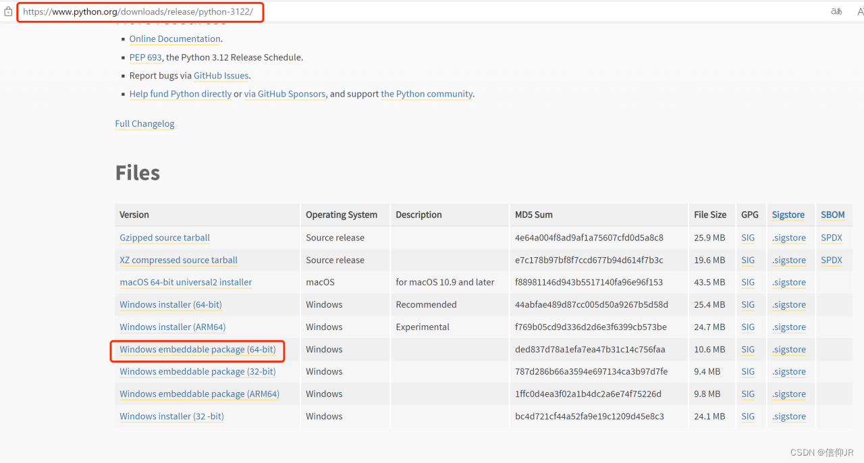
Task: Open the Full Changelog
Action: click(x=144, y=124)
